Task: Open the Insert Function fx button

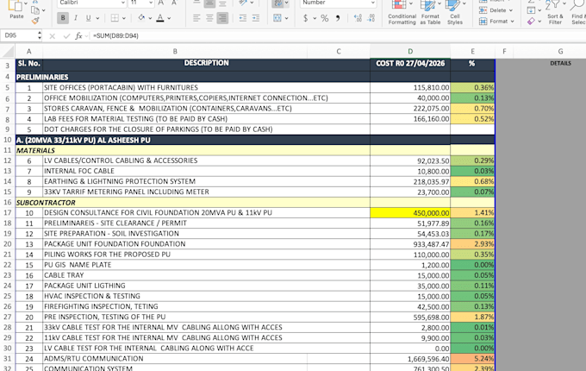Action: [78, 36]
